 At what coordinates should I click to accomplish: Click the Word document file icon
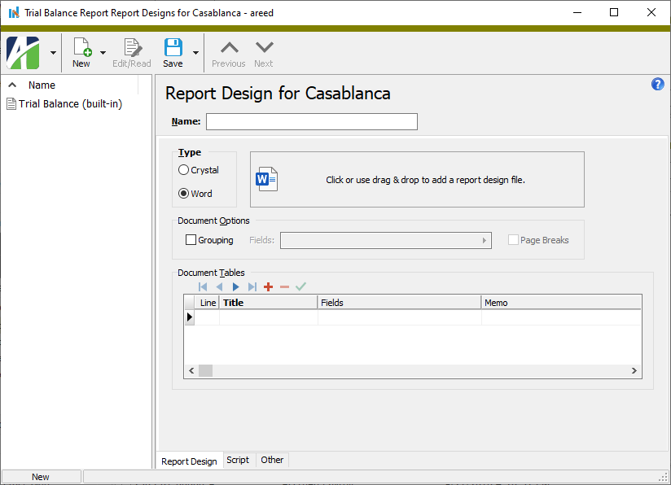tap(267, 179)
